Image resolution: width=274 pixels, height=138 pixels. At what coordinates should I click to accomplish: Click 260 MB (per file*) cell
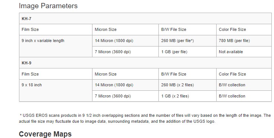click(x=188, y=41)
